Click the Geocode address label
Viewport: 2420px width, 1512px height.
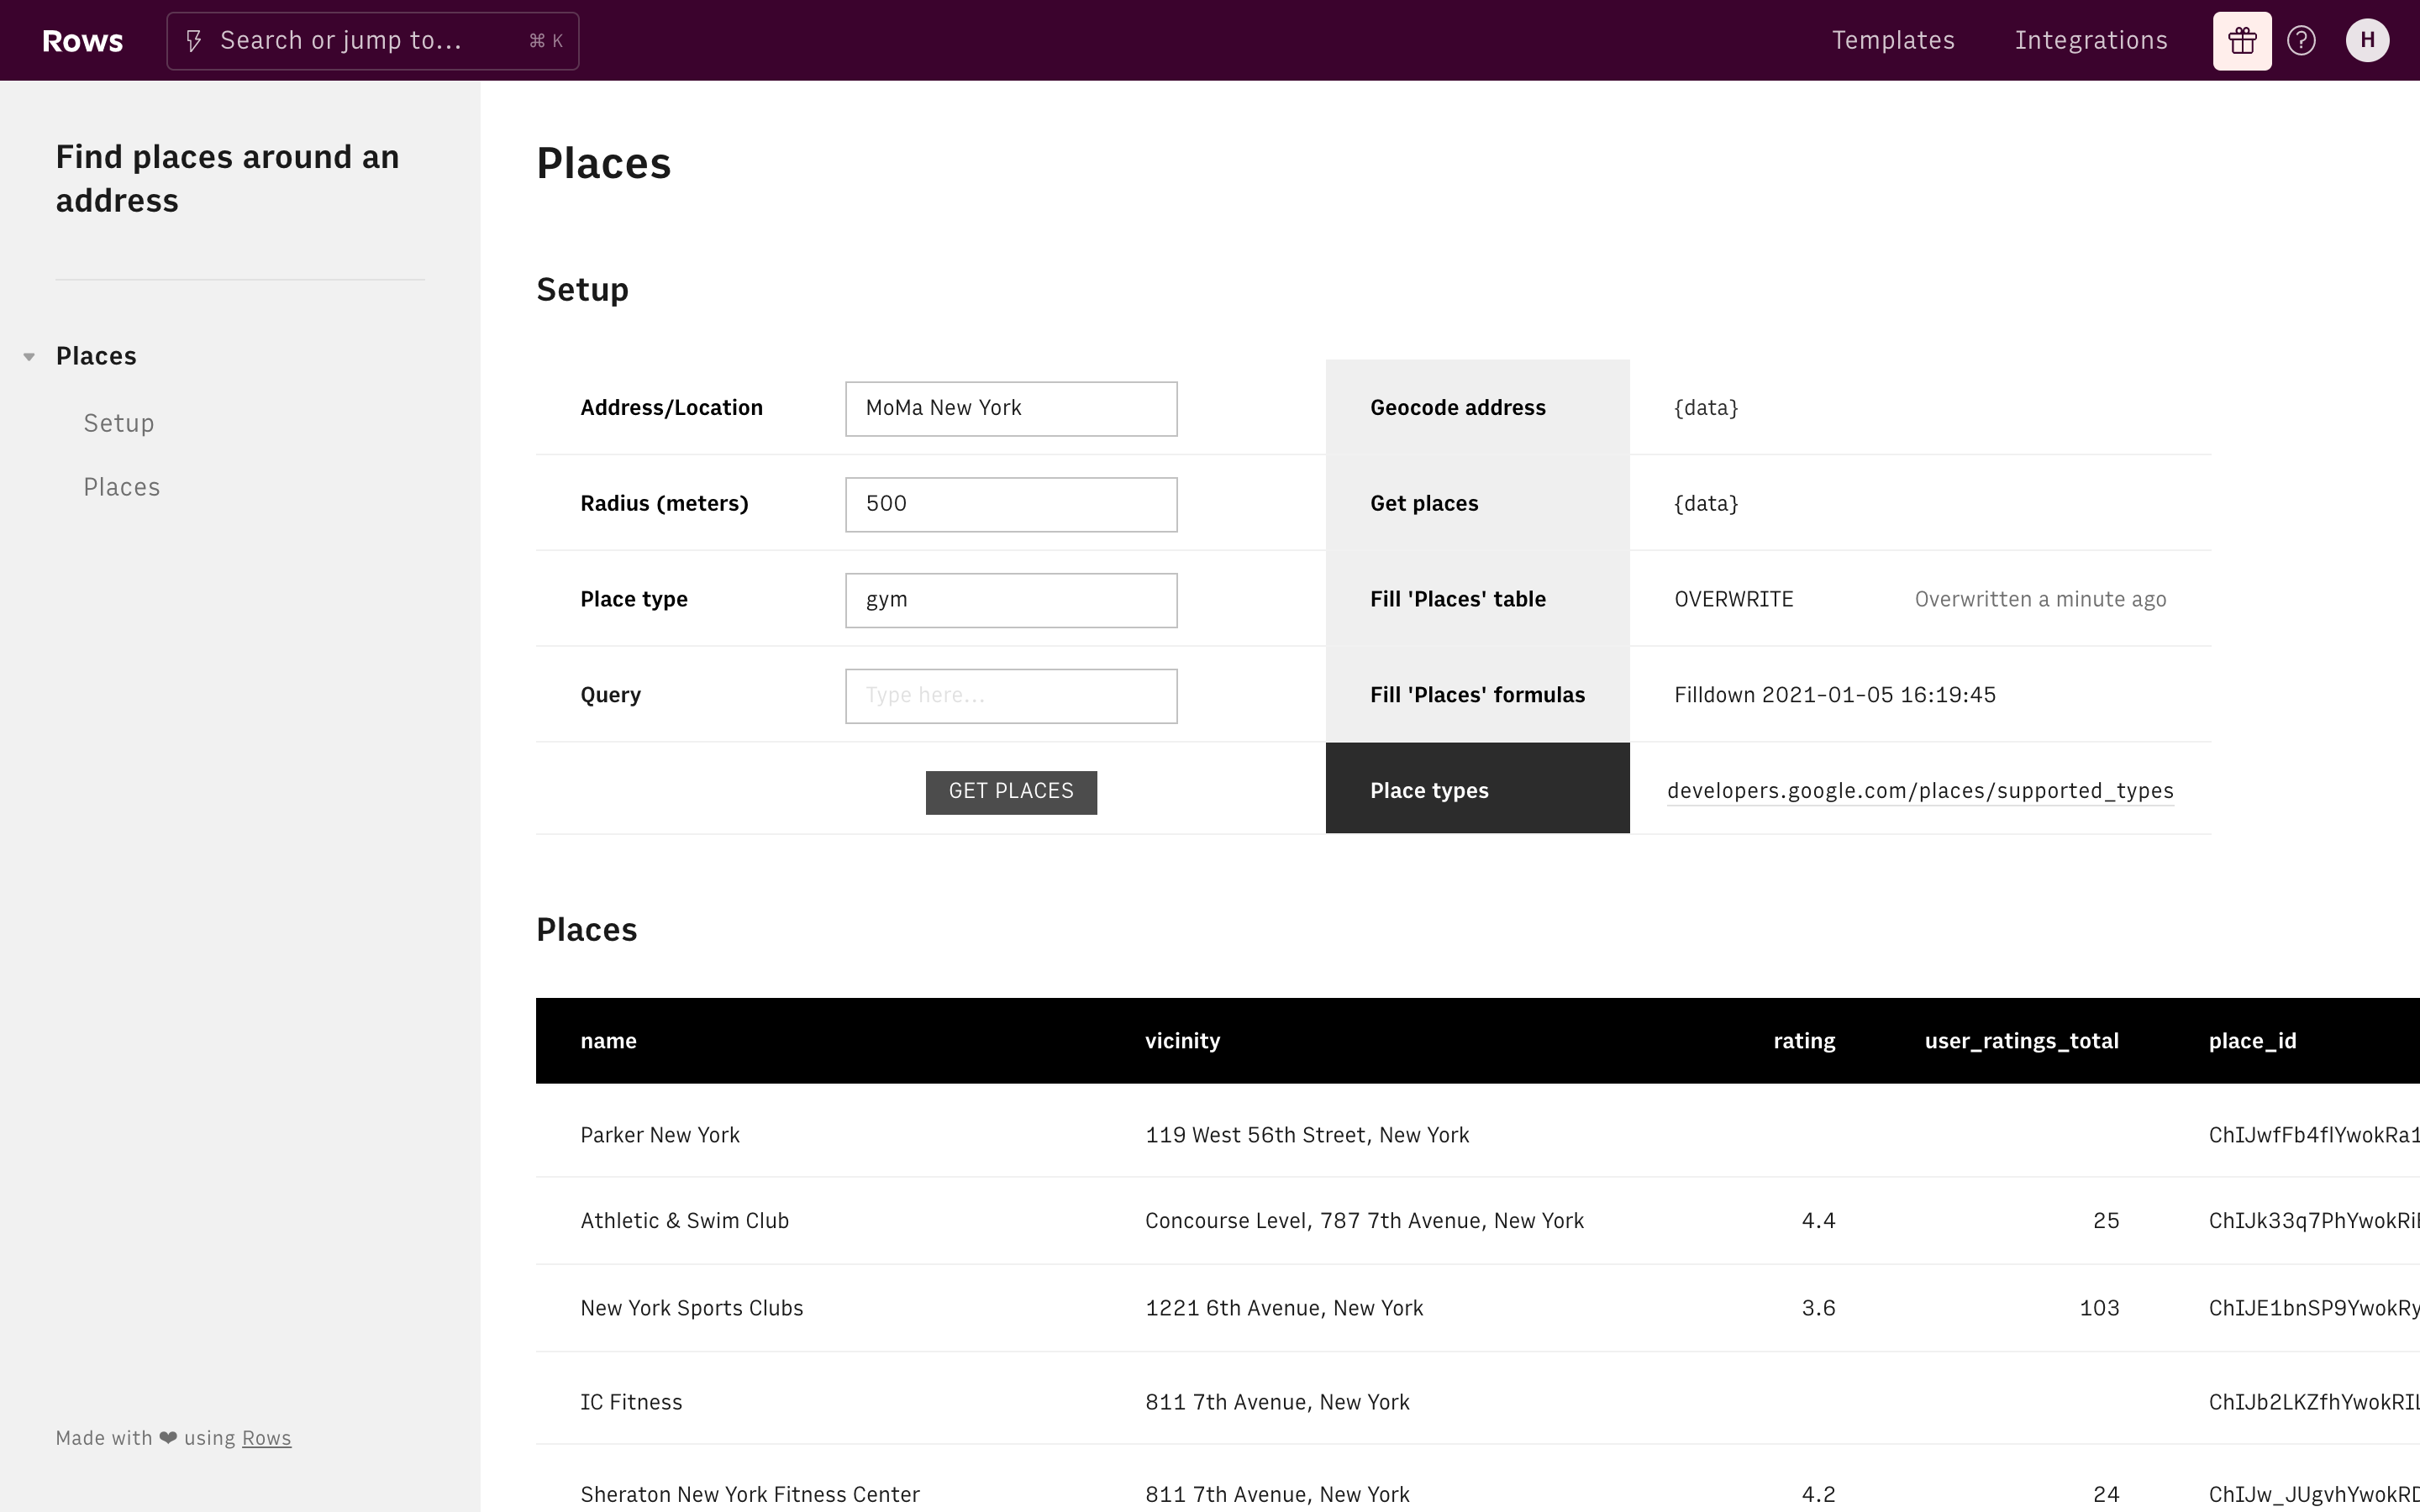tap(1458, 408)
